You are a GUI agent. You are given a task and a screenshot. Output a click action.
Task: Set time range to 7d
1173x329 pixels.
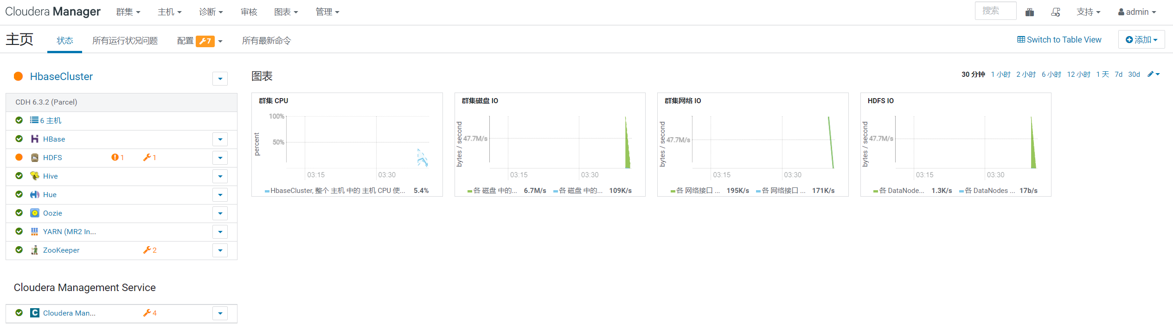tap(1119, 74)
